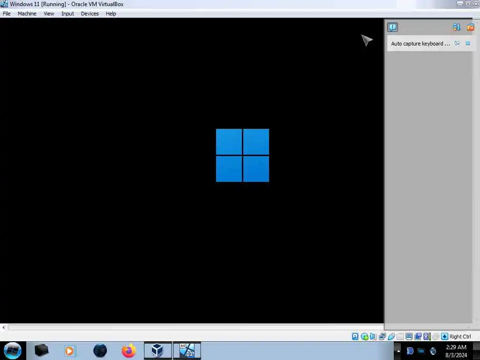Click the mouse integration status icon

[436, 337]
